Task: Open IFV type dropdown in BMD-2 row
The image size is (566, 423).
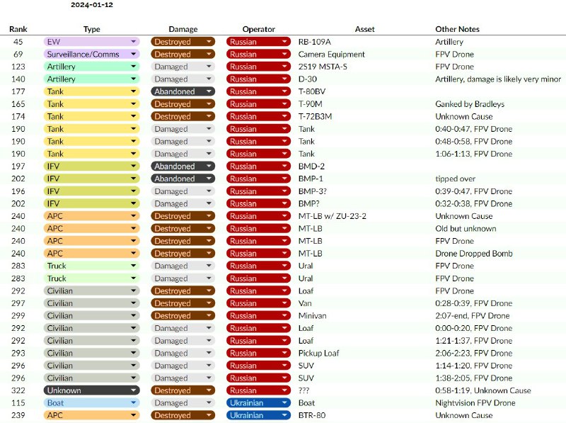Action: (91, 167)
